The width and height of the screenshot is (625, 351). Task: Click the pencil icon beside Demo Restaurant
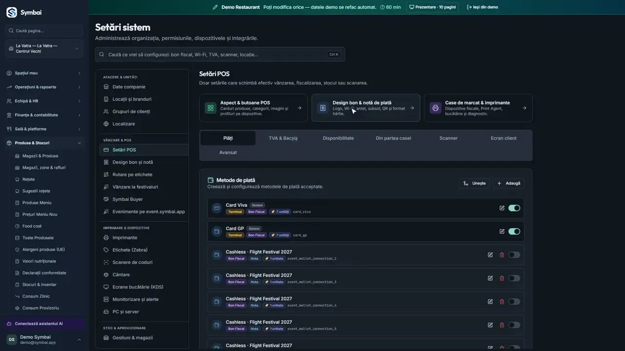(215, 7)
